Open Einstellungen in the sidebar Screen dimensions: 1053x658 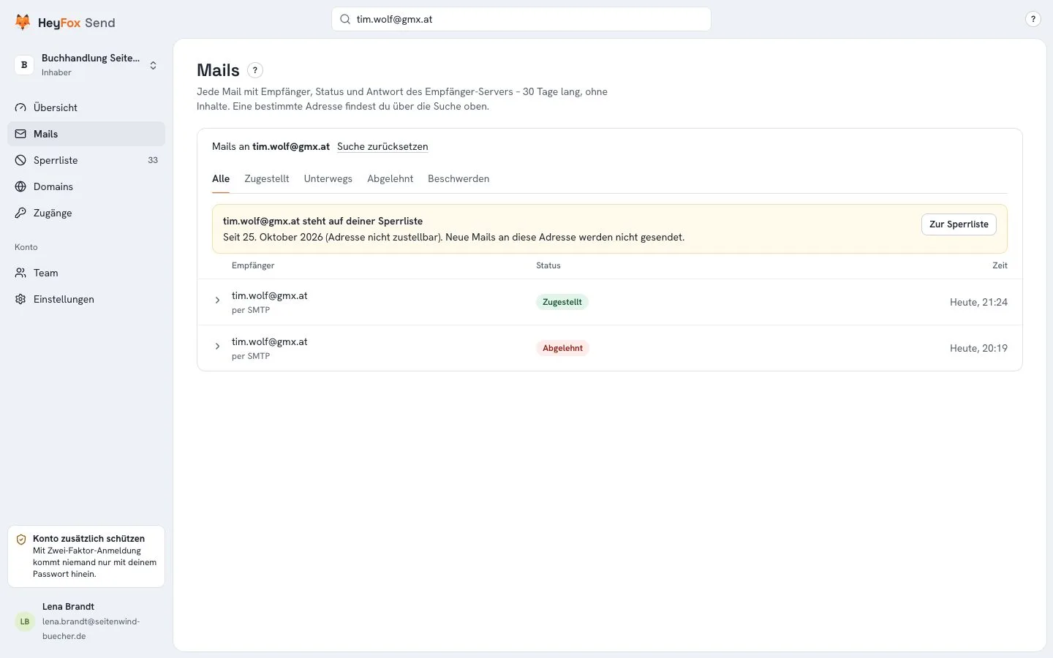pyautogui.click(x=86, y=299)
